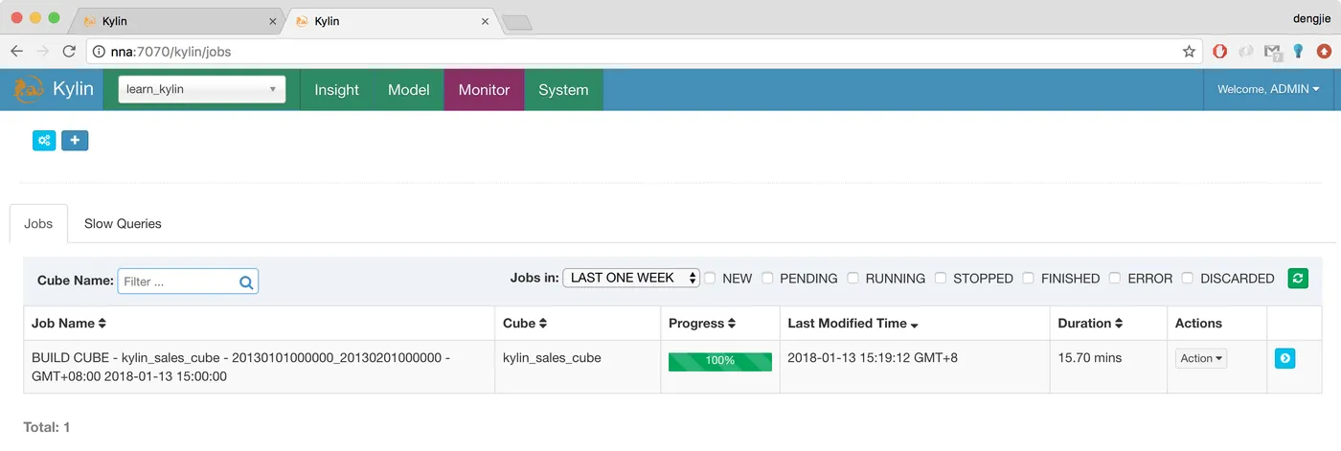
Task: Click the cube name search magnifier
Action: click(x=246, y=282)
